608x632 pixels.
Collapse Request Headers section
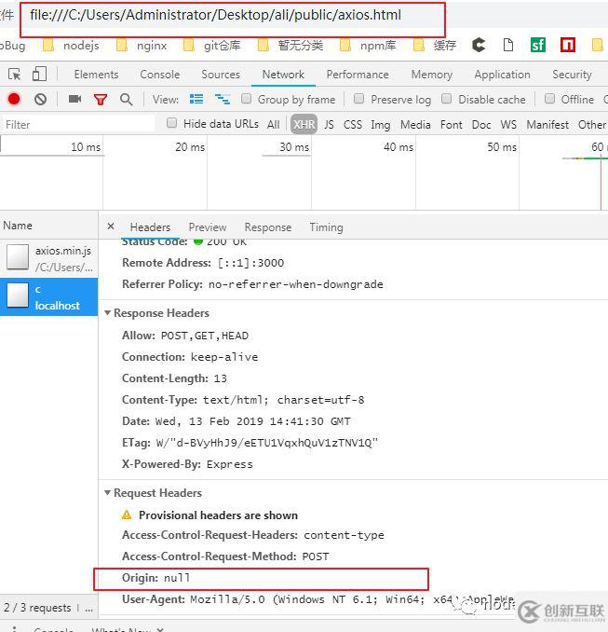(107, 492)
